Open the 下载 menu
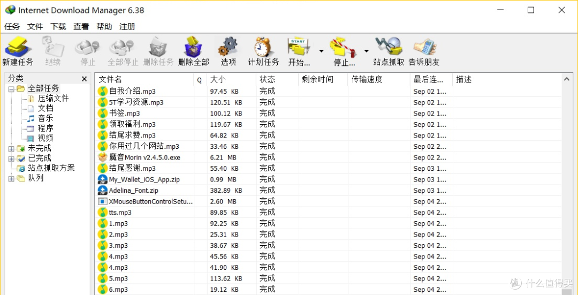Image resolution: width=578 pixels, height=295 pixels. [58, 27]
